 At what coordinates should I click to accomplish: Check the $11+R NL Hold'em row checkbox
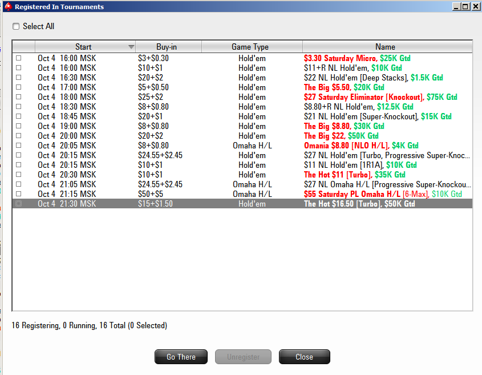coord(19,68)
